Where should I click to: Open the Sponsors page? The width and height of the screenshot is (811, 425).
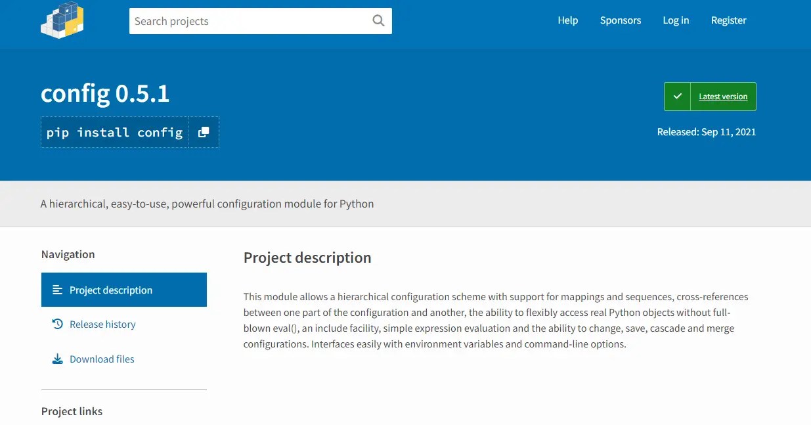point(621,20)
